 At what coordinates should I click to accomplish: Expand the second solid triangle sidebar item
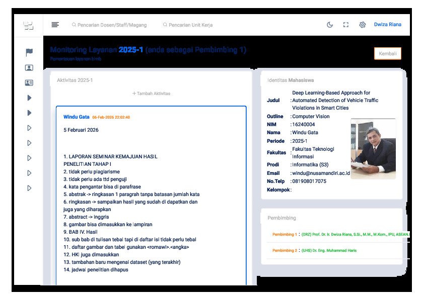[x=29, y=113]
